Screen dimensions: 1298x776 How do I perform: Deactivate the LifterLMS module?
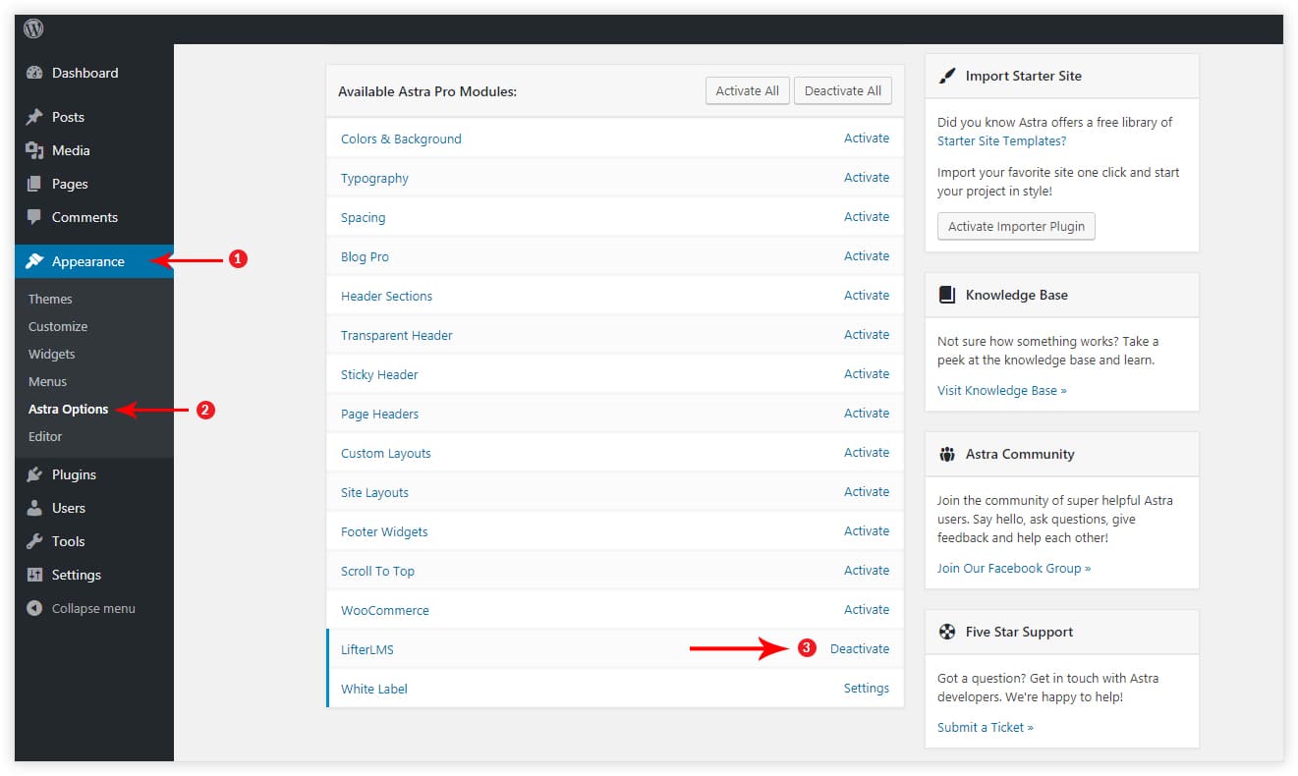(860, 649)
